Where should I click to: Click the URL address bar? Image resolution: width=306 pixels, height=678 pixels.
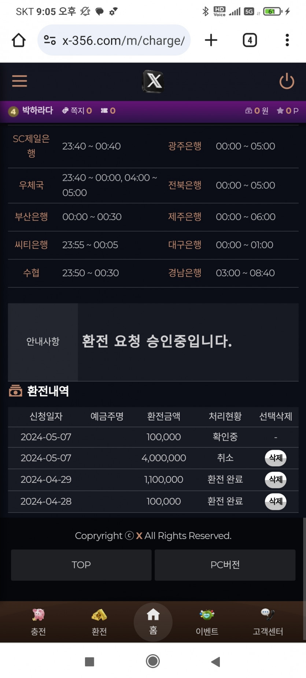114,40
